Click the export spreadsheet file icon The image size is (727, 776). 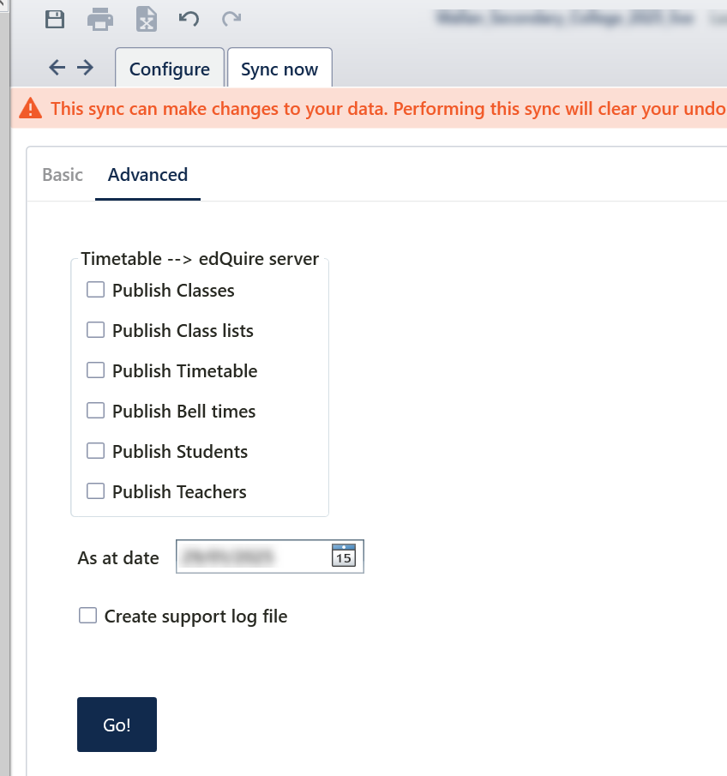click(x=147, y=19)
